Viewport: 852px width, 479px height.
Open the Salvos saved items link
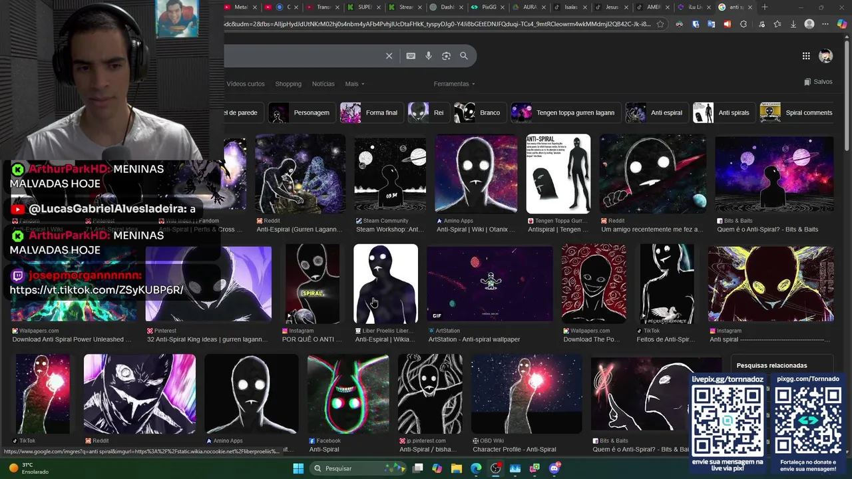point(818,82)
